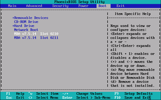Select the Power tab
The width and height of the screenshot is (161, 100).
tap(83, 6)
